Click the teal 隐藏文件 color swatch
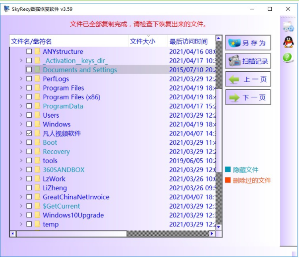299x258 pixels. [x=228, y=170]
